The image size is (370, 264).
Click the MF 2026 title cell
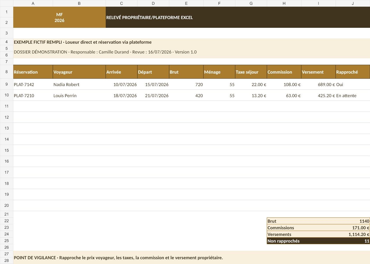point(59,17)
